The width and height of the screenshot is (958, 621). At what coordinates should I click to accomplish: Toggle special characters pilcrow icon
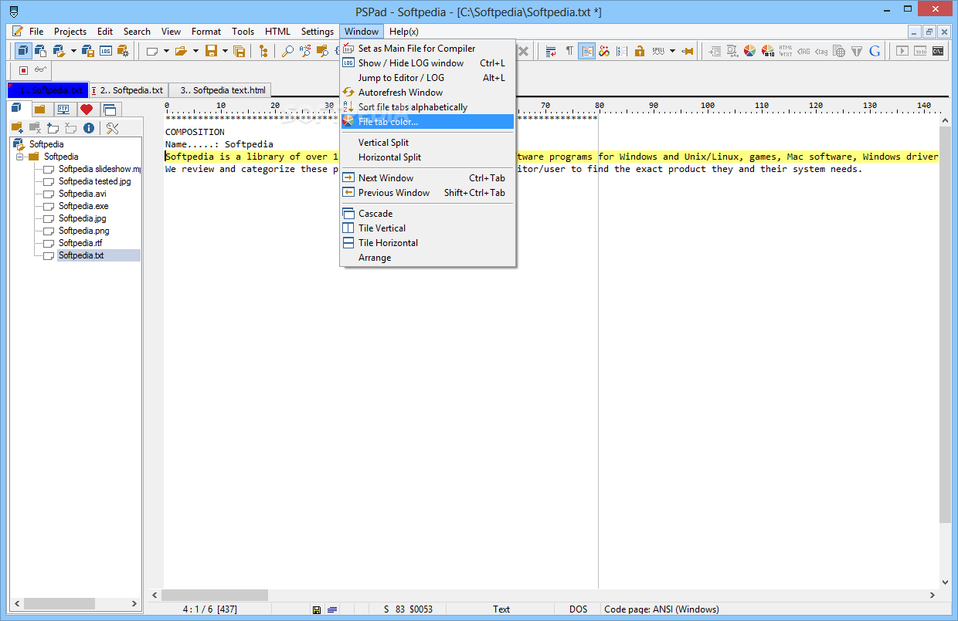[x=569, y=51]
